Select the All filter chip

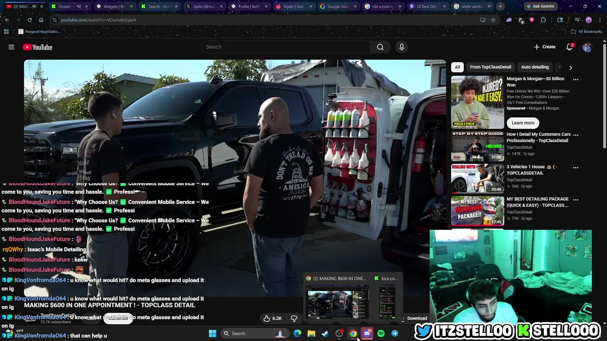pyautogui.click(x=457, y=67)
